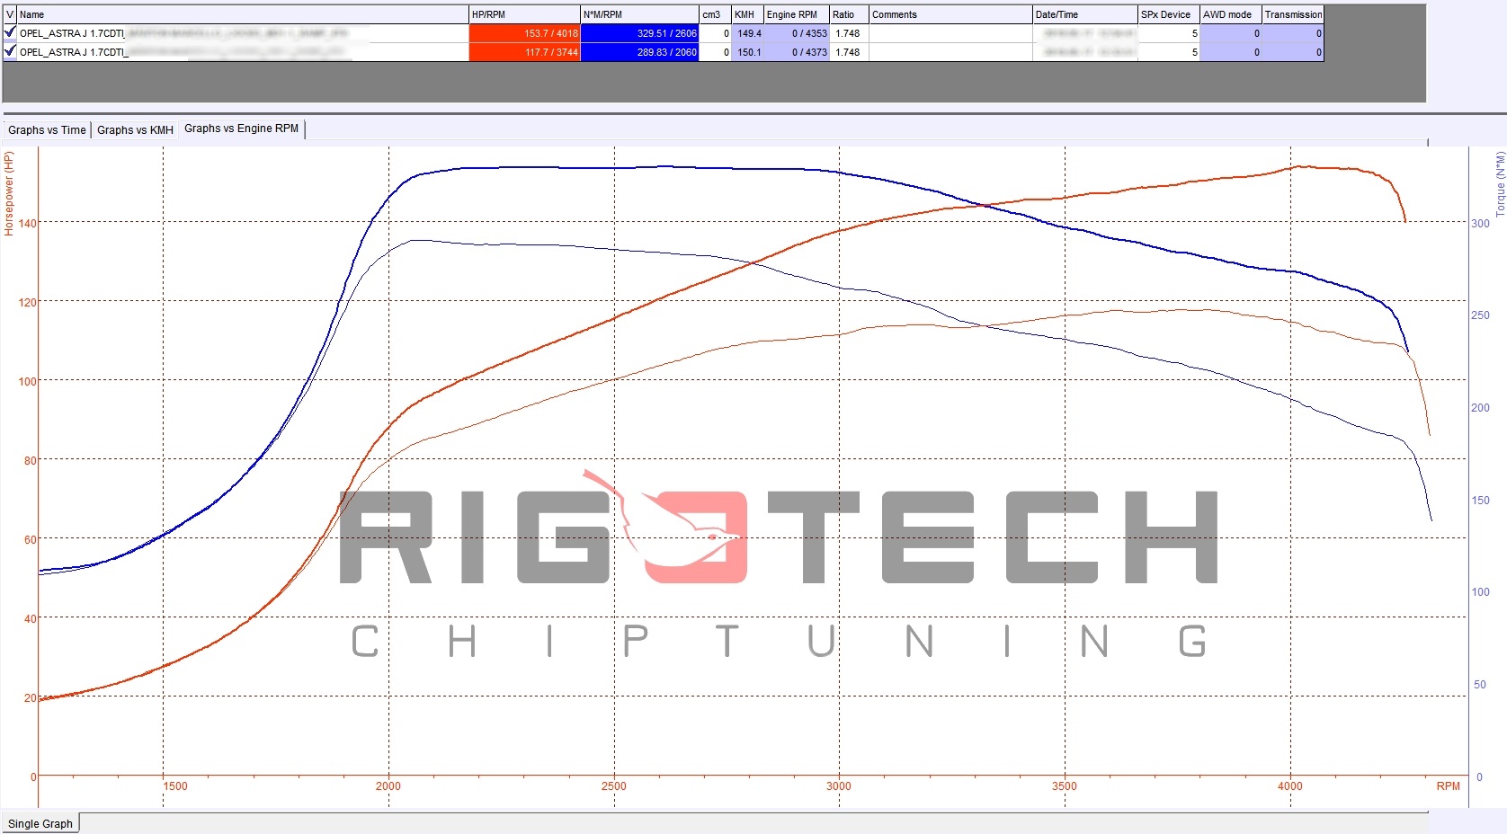This screenshot has height=834, width=1507.
Task: Select the 153.7 / 4018 HP cell
Action: coord(524,33)
